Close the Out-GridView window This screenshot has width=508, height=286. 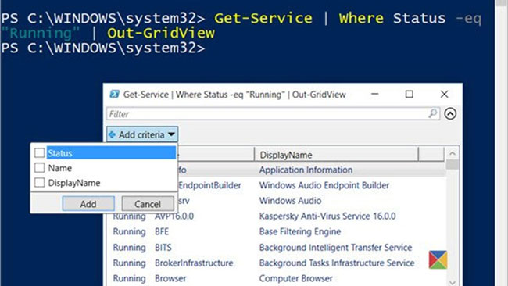444,95
